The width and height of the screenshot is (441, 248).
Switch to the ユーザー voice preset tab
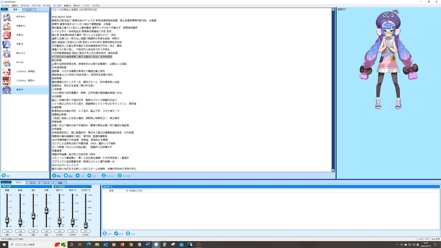point(29,10)
